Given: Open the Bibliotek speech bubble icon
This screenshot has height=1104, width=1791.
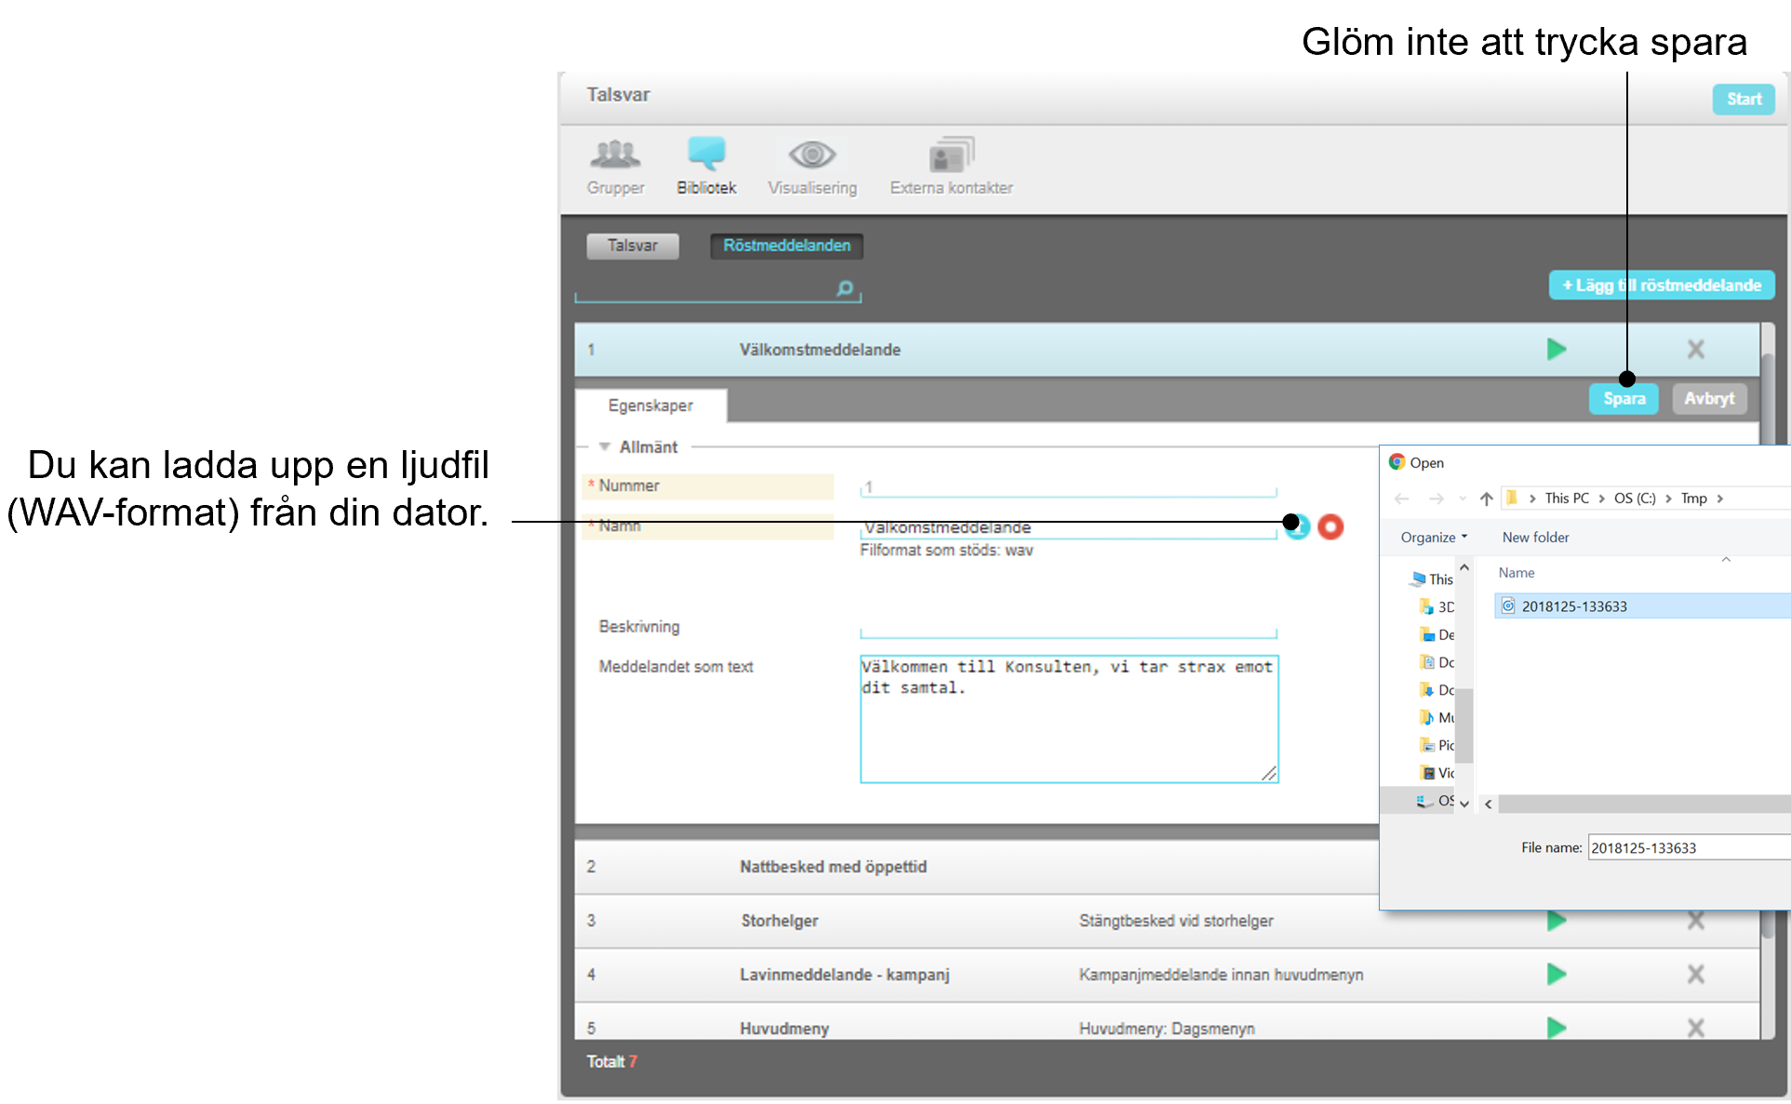Looking at the screenshot, I should coord(706,153).
